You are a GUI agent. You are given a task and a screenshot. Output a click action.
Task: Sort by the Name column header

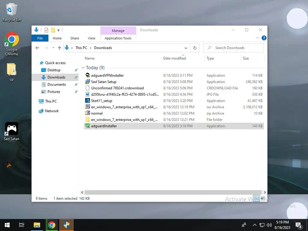click(90, 58)
